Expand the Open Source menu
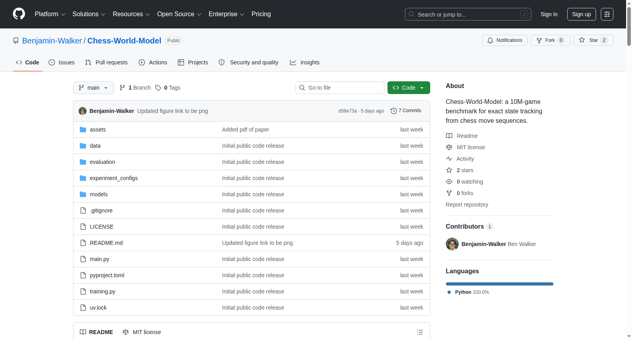632x340 pixels. click(179, 14)
